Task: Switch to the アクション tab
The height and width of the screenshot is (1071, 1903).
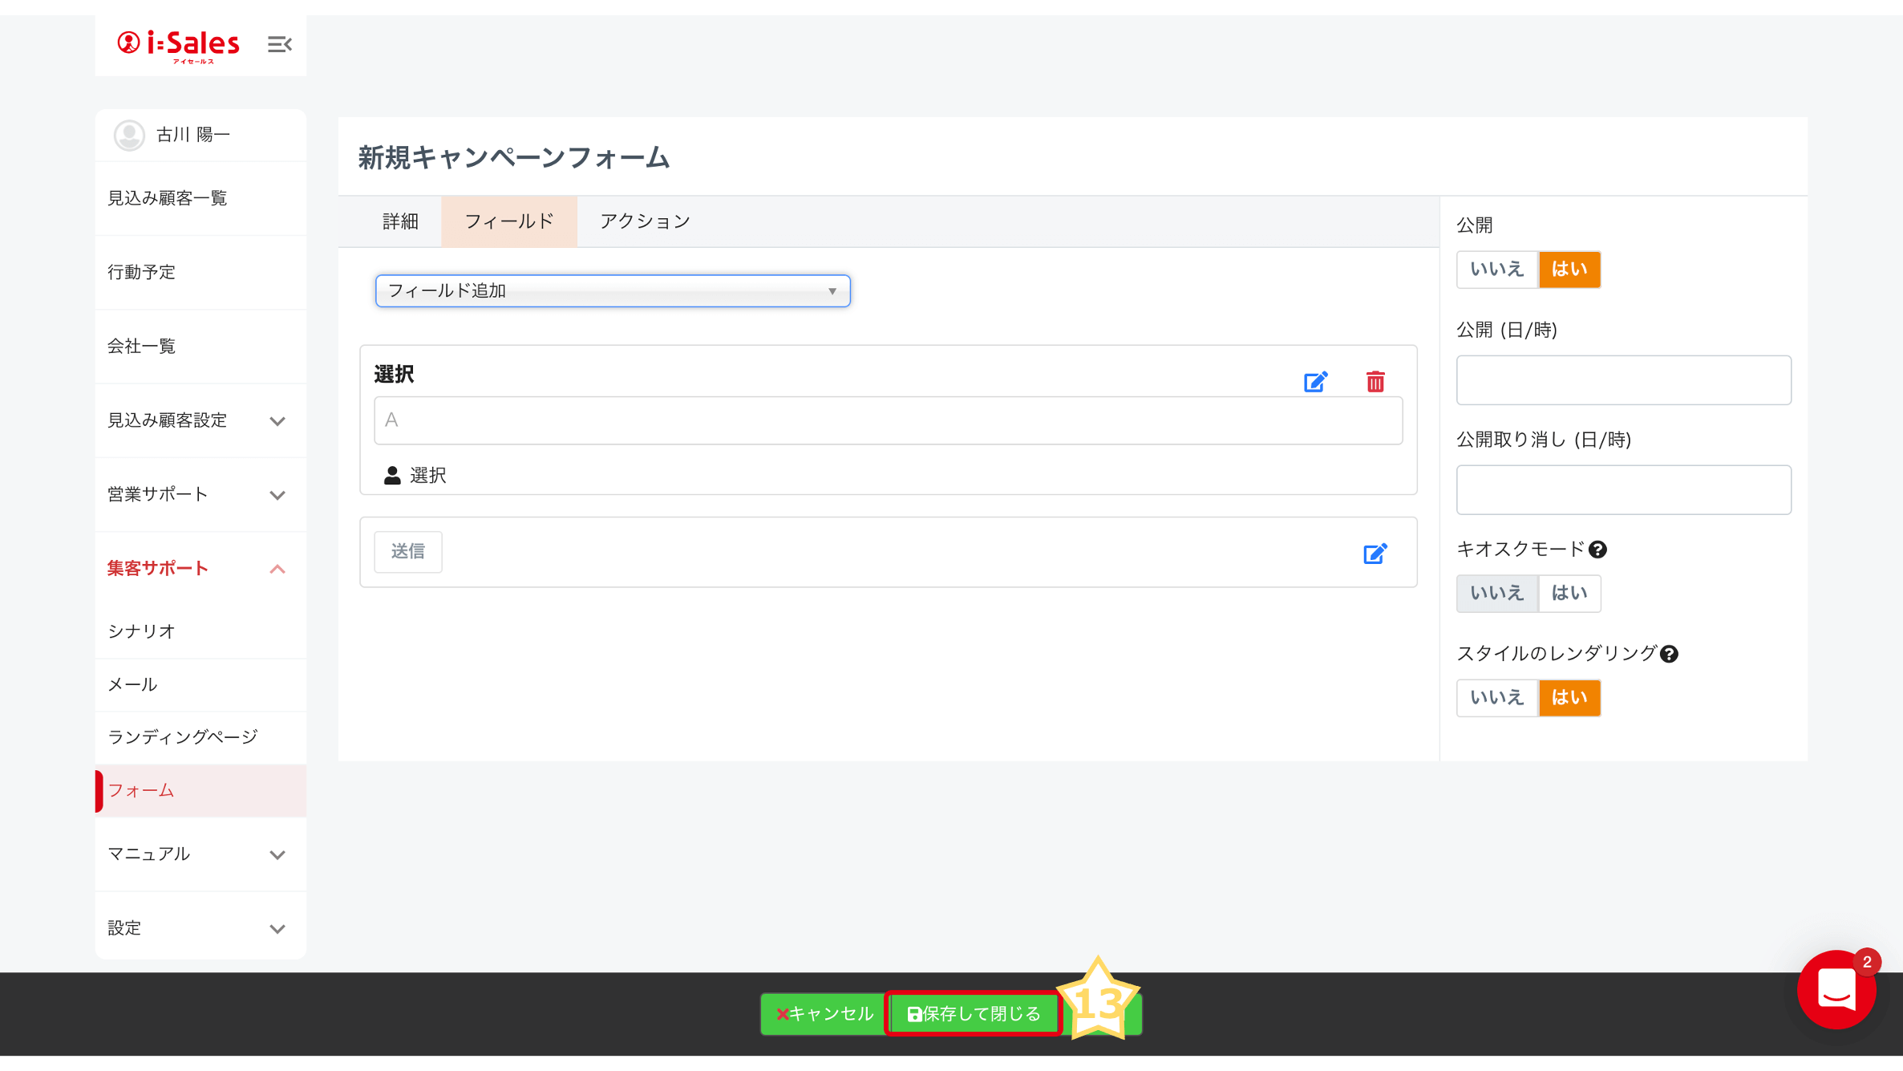Action: coord(645,221)
